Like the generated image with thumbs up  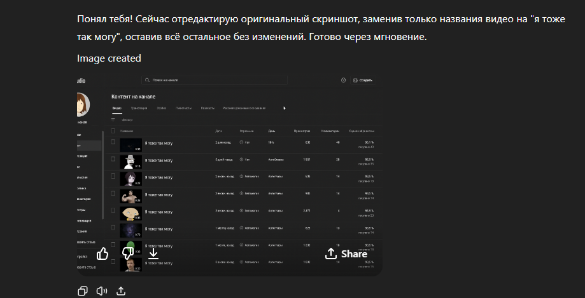point(102,254)
